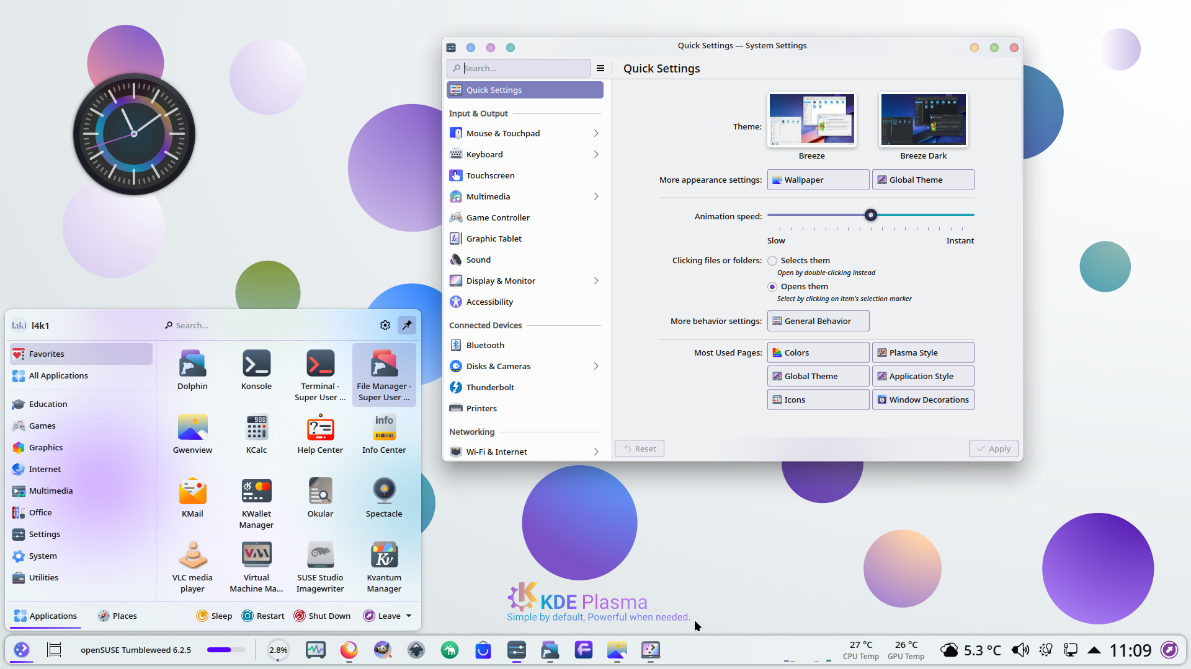Click the Firefox icon in taskbar
This screenshot has height=669, width=1191.
[349, 650]
